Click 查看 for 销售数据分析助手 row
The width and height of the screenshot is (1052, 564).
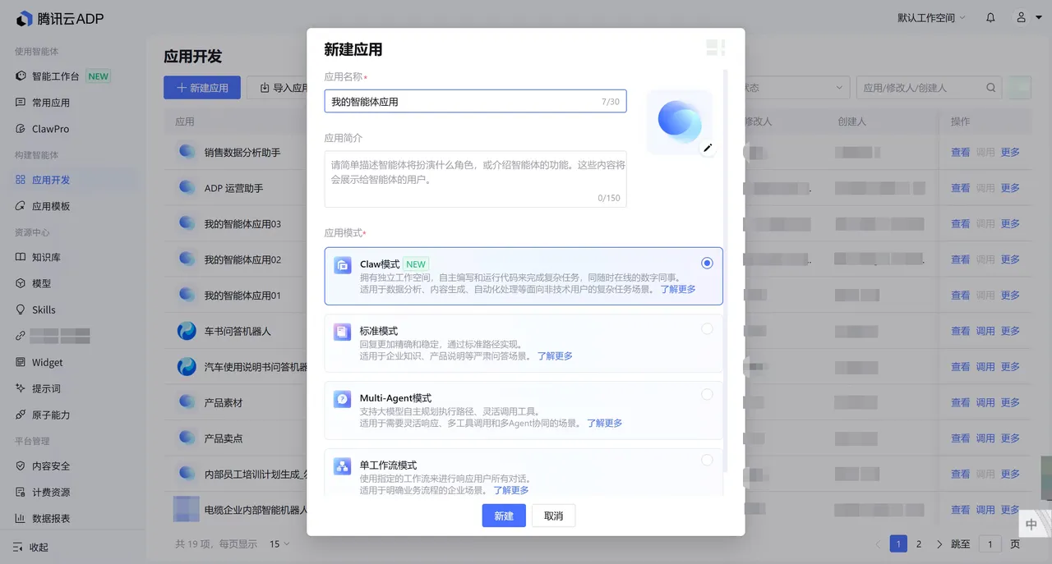(960, 152)
